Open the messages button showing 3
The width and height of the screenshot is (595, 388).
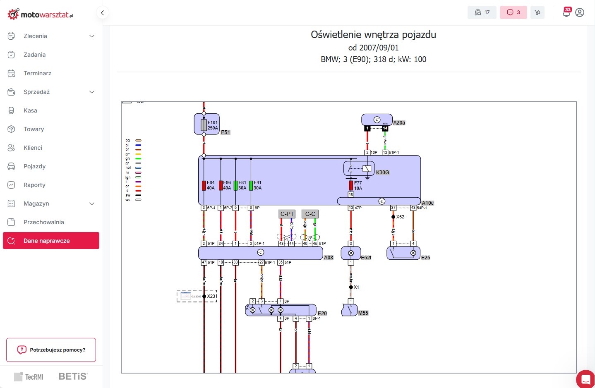pyautogui.click(x=513, y=12)
